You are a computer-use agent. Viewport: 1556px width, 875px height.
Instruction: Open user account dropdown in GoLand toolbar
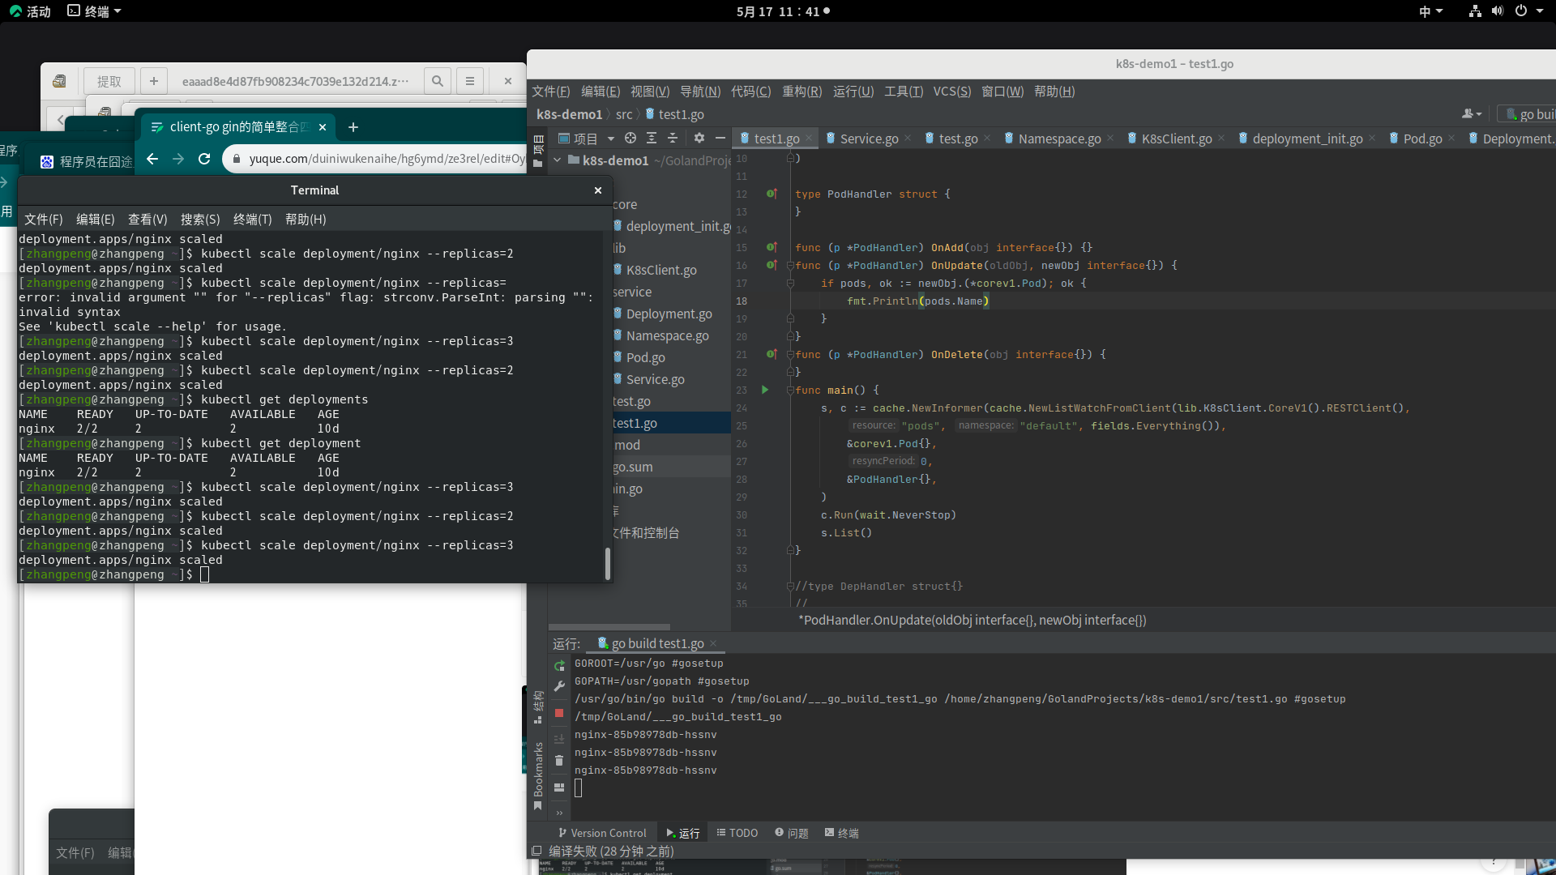[x=1473, y=114]
